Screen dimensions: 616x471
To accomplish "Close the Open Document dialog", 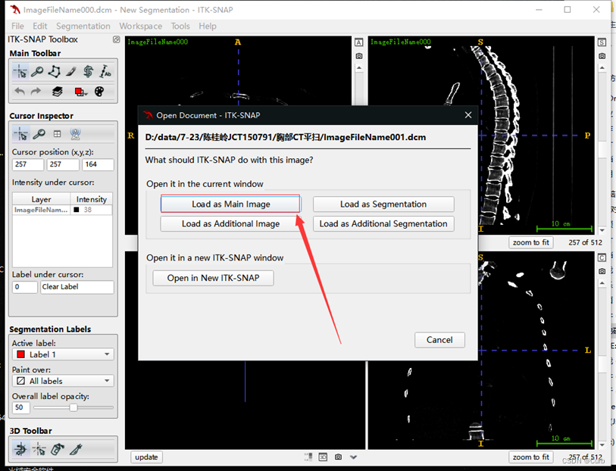I will coord(468,115).
